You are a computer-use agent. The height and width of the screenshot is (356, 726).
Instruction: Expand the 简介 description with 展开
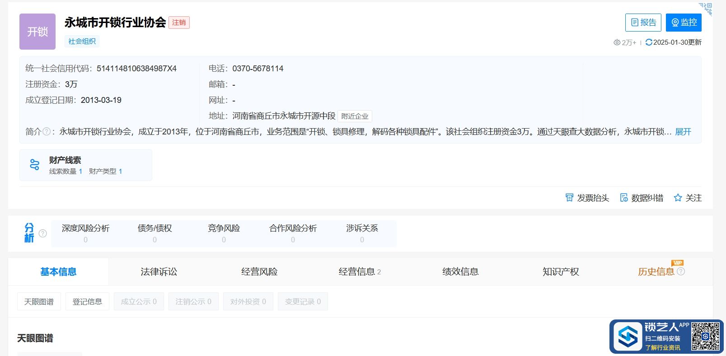(x=683, y=132)
